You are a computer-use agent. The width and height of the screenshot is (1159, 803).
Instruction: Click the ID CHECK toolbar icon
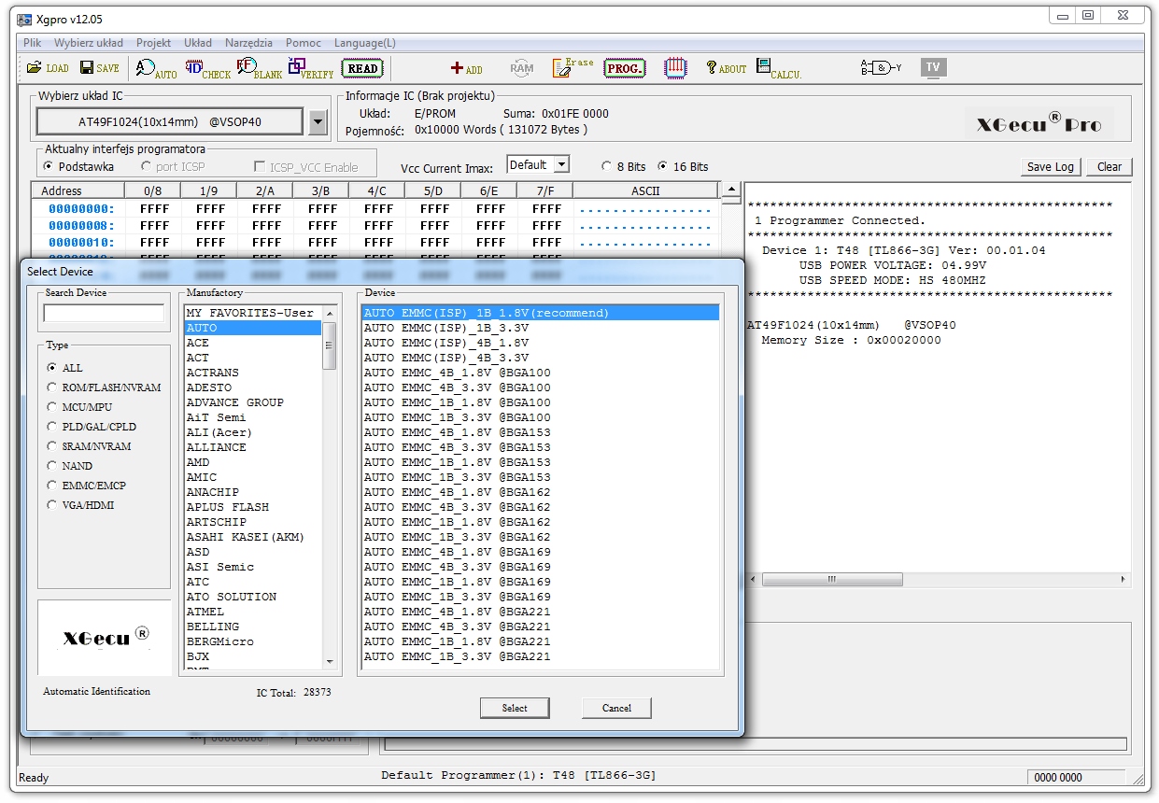pyautogui.click(x=207, y=68)
